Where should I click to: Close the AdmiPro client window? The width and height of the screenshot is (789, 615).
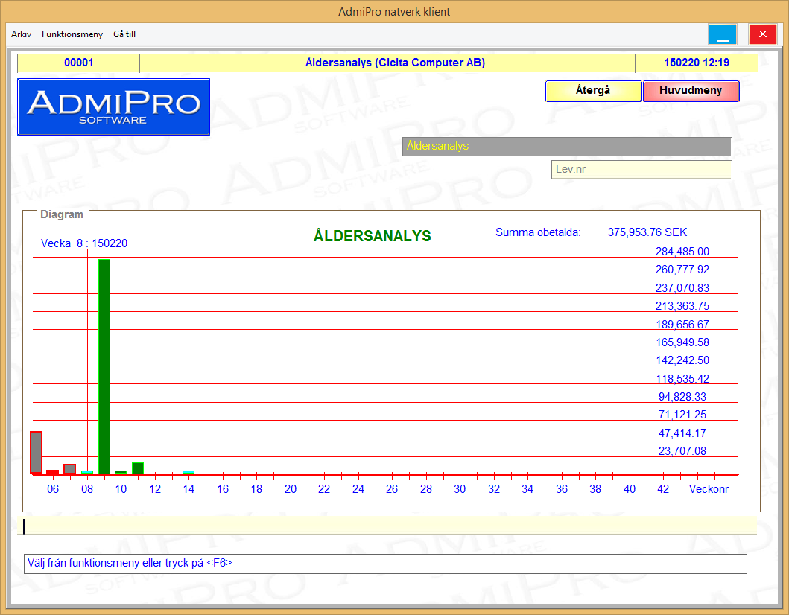pyautogui.click(x=762, y=34)
